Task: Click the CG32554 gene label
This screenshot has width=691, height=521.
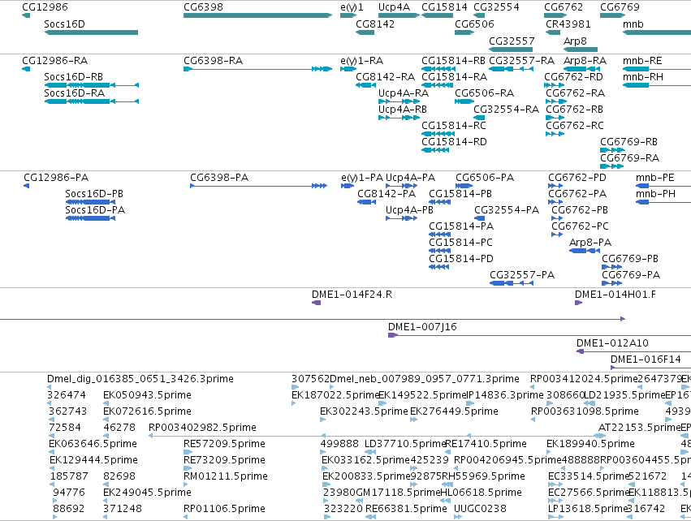Action: [496, 7]
